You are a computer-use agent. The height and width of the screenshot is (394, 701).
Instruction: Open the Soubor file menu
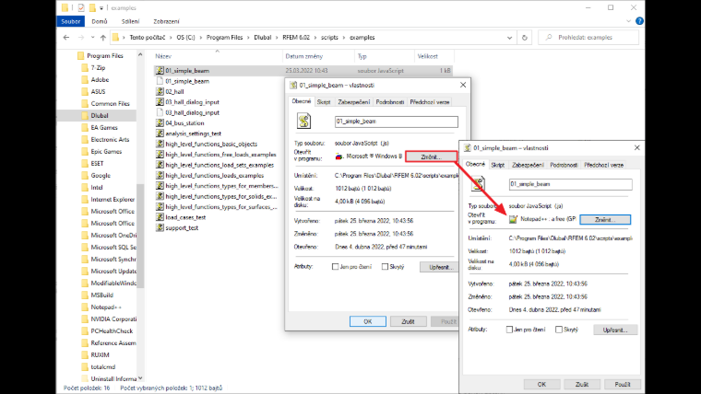click(x=71, y=21)
